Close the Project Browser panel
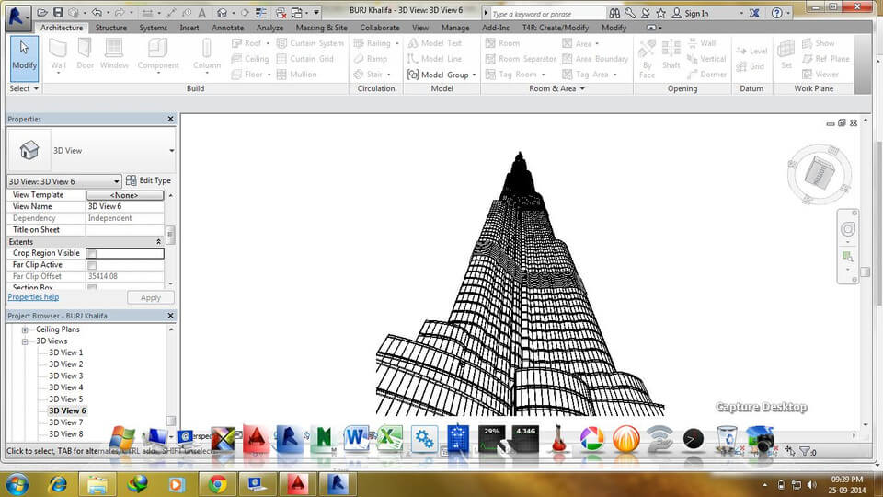The height and width of the screenshot is (497, 883). coord(171,316)
